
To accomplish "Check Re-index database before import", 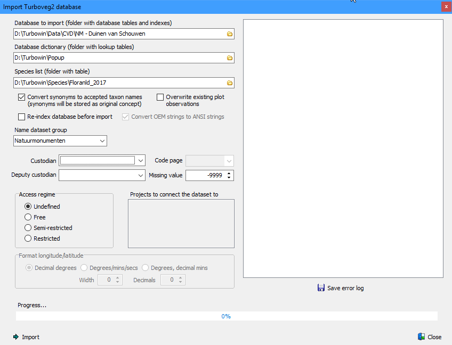I will point(22,117).
